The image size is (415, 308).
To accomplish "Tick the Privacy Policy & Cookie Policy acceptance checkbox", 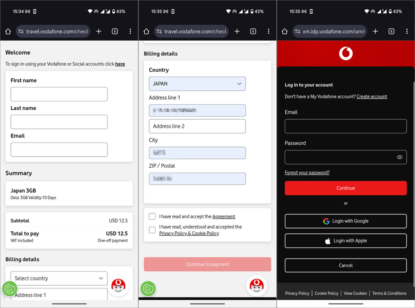I will click(152, 230).
